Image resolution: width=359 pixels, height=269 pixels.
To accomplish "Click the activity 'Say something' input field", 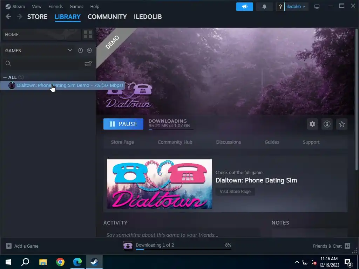I will [182, 233].
